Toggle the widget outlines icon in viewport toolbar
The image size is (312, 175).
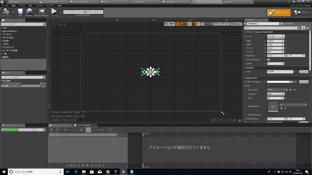pos(178,23)
